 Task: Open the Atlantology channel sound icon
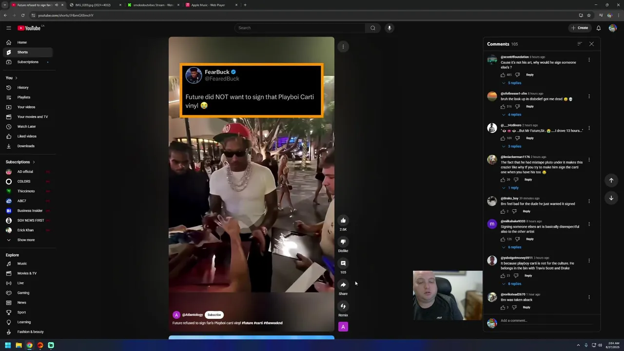343,327
